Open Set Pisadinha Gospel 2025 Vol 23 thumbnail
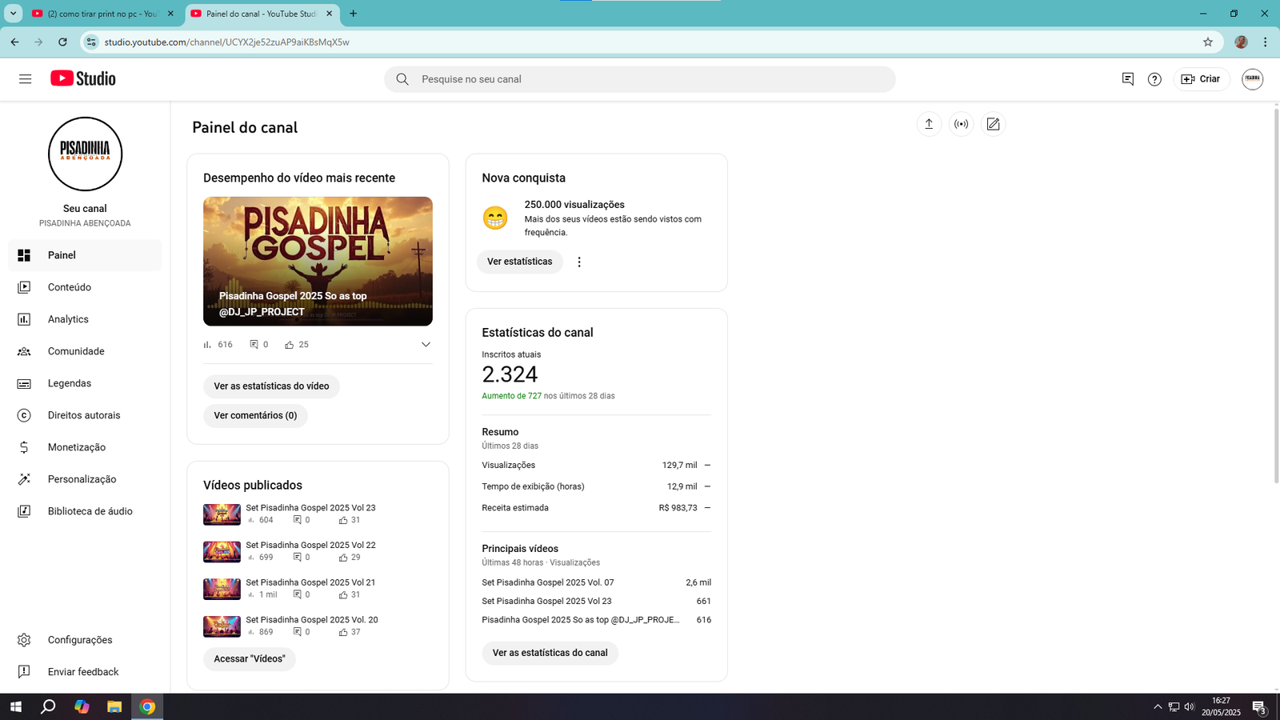 [x=222, y=514]
